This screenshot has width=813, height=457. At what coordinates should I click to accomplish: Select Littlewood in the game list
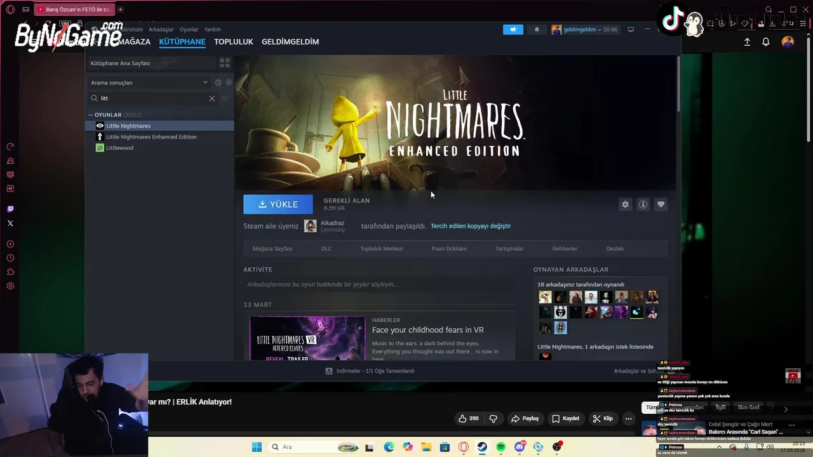click(160, 147)
